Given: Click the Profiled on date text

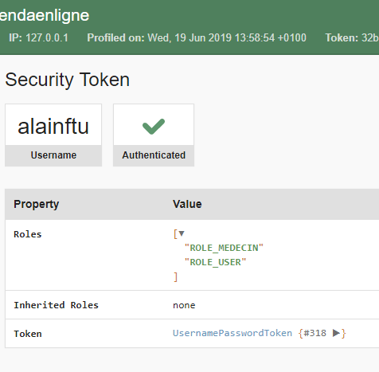Looking at the screenshot, I should pyautogui.click(x=197, y=37).
